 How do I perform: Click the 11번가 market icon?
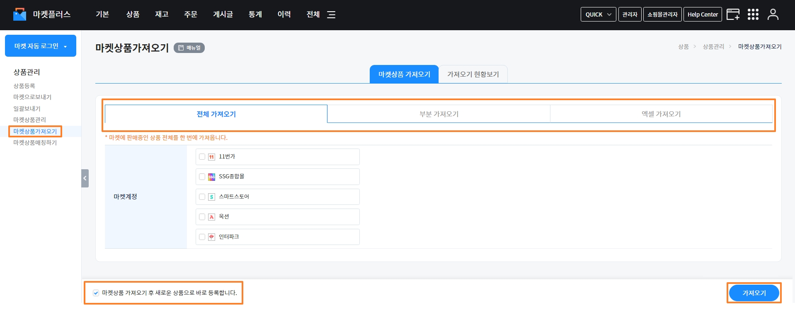211,157
